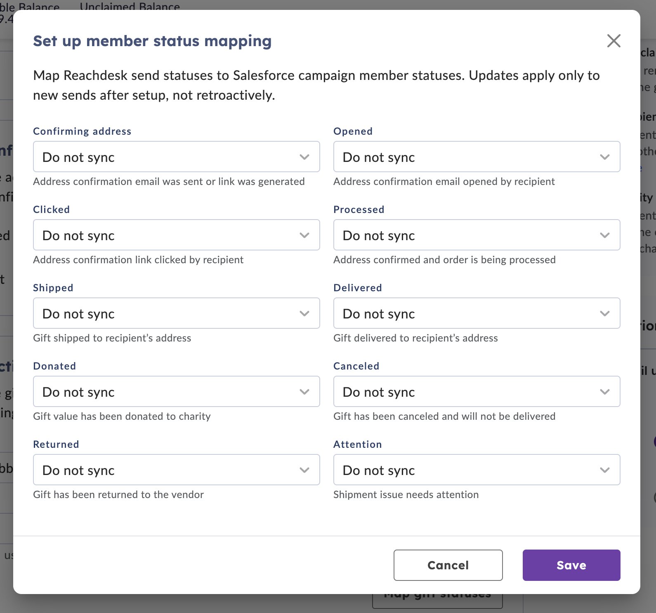Click the 'Processed' field label
656x613 pixels.
pos(359,209)
